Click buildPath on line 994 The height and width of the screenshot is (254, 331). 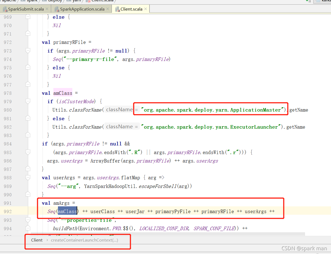pyautogui.click(x=65, y=229)
